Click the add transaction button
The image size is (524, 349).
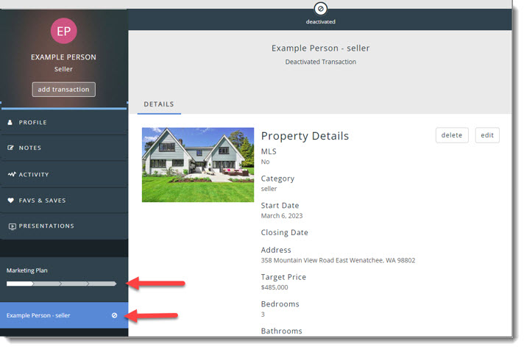pyautogui.click(x=63, y=90)
